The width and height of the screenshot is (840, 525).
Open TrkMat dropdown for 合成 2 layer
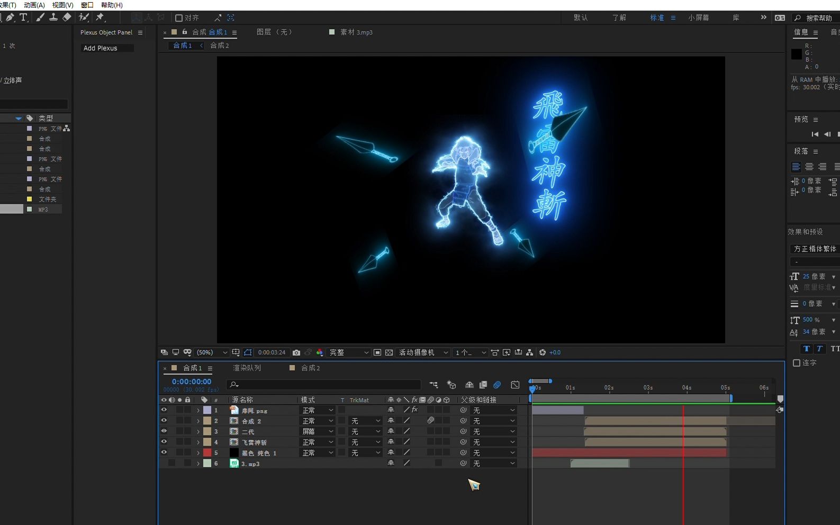[x=366, y=421]
